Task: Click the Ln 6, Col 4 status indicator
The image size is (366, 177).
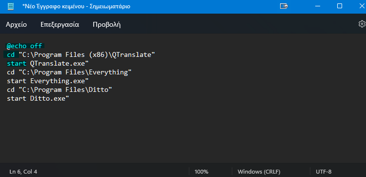Action: [23, 172]
